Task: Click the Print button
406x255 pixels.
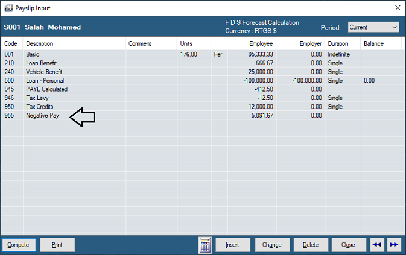Action: [57, 245]
